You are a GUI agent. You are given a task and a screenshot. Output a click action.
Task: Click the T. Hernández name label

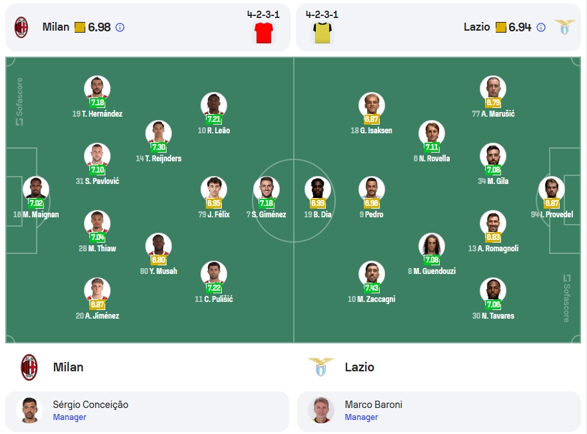(97, 114)
